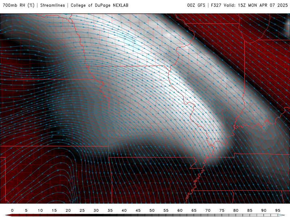This screenshot has height=217, width=290.
Task: Select the "Streamlines" label in the header
Action: (x=53, y=5)
